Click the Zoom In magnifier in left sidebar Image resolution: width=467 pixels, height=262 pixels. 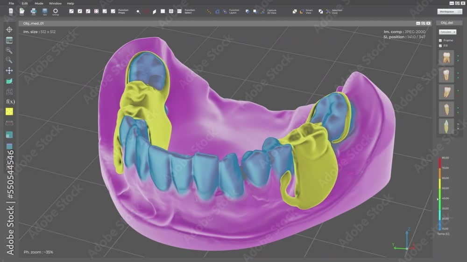9,50
